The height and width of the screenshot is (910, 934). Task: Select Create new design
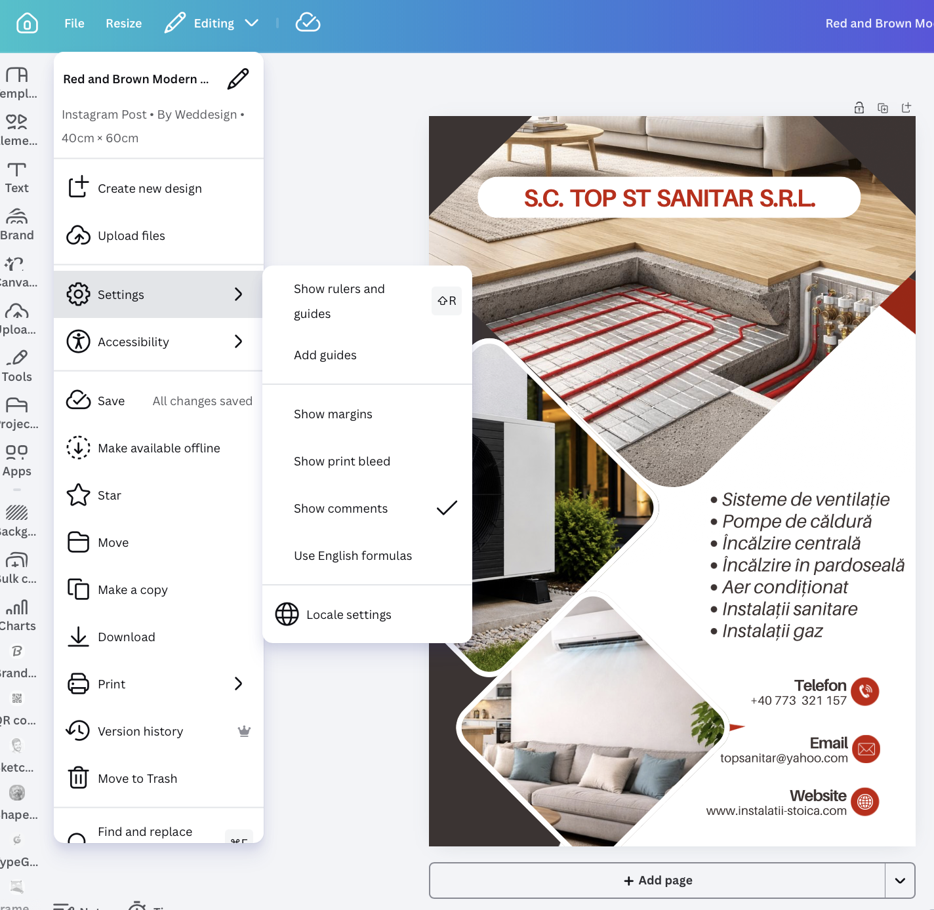tap(159, 188)
